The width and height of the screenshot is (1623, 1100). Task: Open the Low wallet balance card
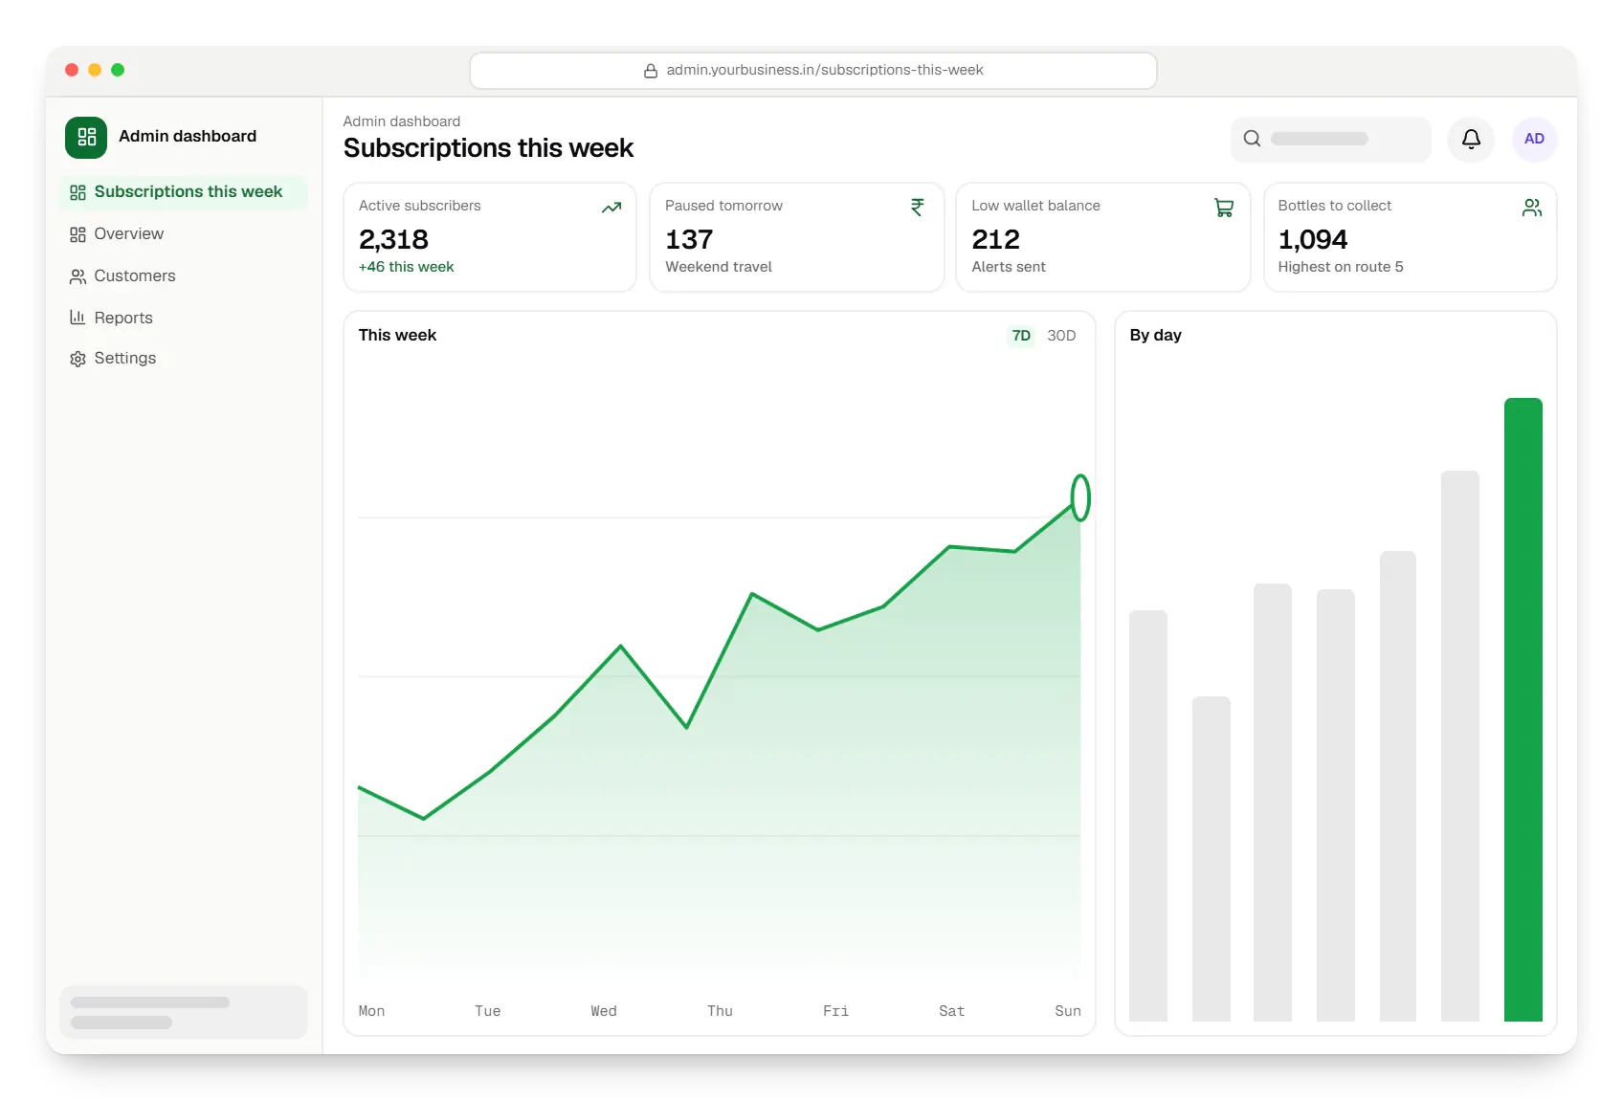pos(1102,237)
